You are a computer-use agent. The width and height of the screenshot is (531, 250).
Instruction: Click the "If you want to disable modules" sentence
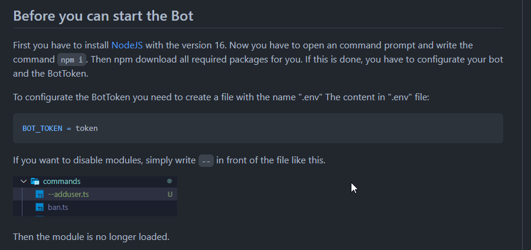tap(105, 160)
